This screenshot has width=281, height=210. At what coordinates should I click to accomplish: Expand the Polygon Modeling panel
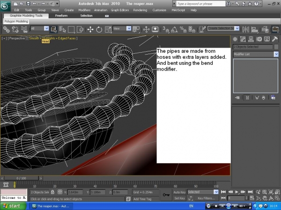(x=16, y=21)
